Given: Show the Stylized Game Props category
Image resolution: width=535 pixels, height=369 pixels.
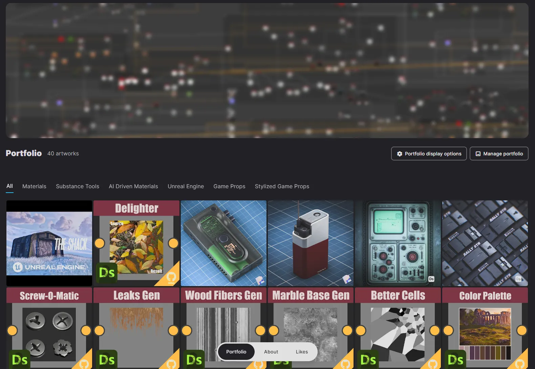Looking at the screenshot, I should click(x=282, y=186).
